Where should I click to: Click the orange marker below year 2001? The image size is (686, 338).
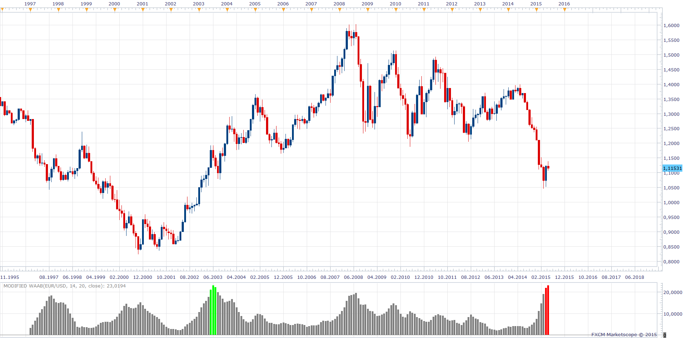[143, 10]
